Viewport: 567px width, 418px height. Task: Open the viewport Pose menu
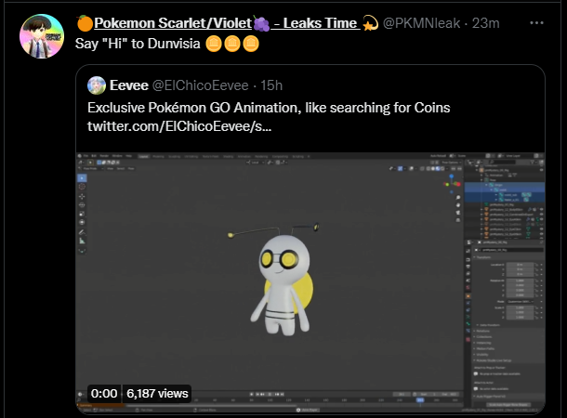coord(131,168)
